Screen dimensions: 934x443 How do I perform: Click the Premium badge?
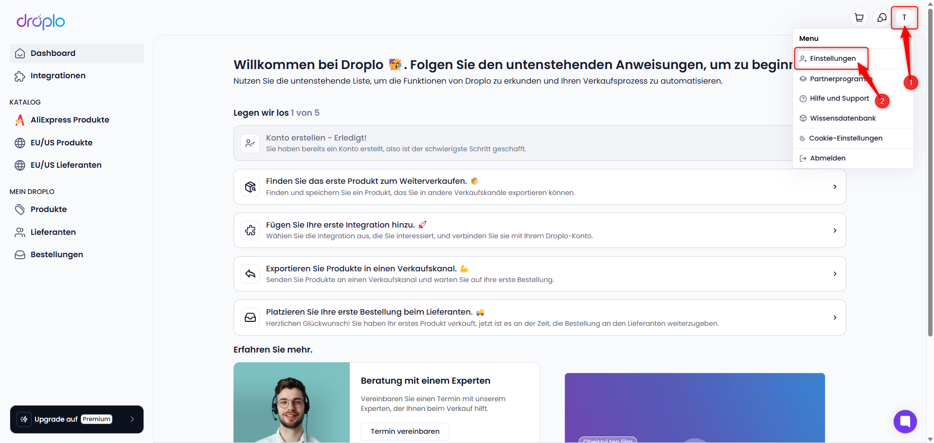97,419
